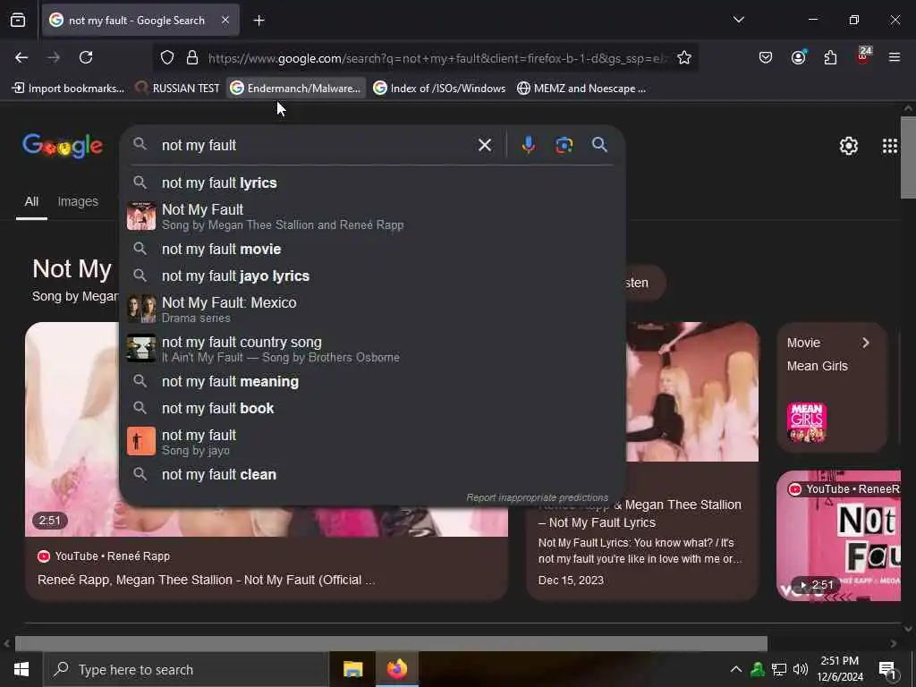This screenshot has width=916, height=687.
Task: Click the Mean Girls poster thumbnail
Action: pyautogui.click(x=806, y=422)
